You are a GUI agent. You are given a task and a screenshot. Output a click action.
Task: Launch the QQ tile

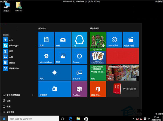pos(79,40)
